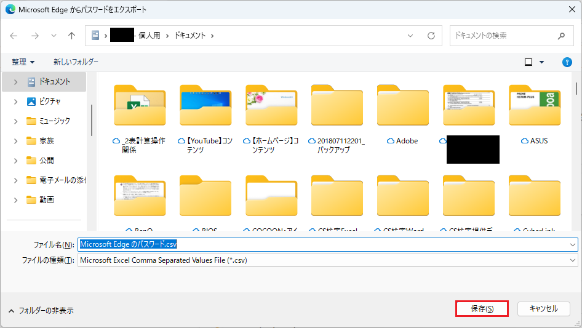Click cloud status icon beside Adobe

pyautogui.click(x=391, y=141)
